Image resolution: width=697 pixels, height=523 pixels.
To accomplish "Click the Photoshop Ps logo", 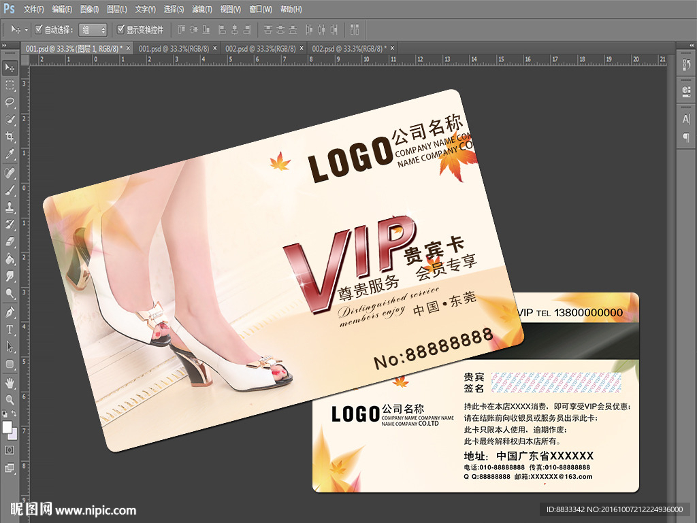I will [x=10, y=8].
